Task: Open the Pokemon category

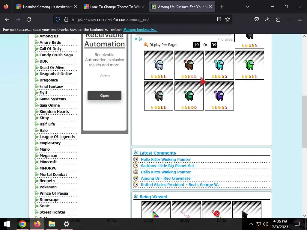Action: [48, 187]
